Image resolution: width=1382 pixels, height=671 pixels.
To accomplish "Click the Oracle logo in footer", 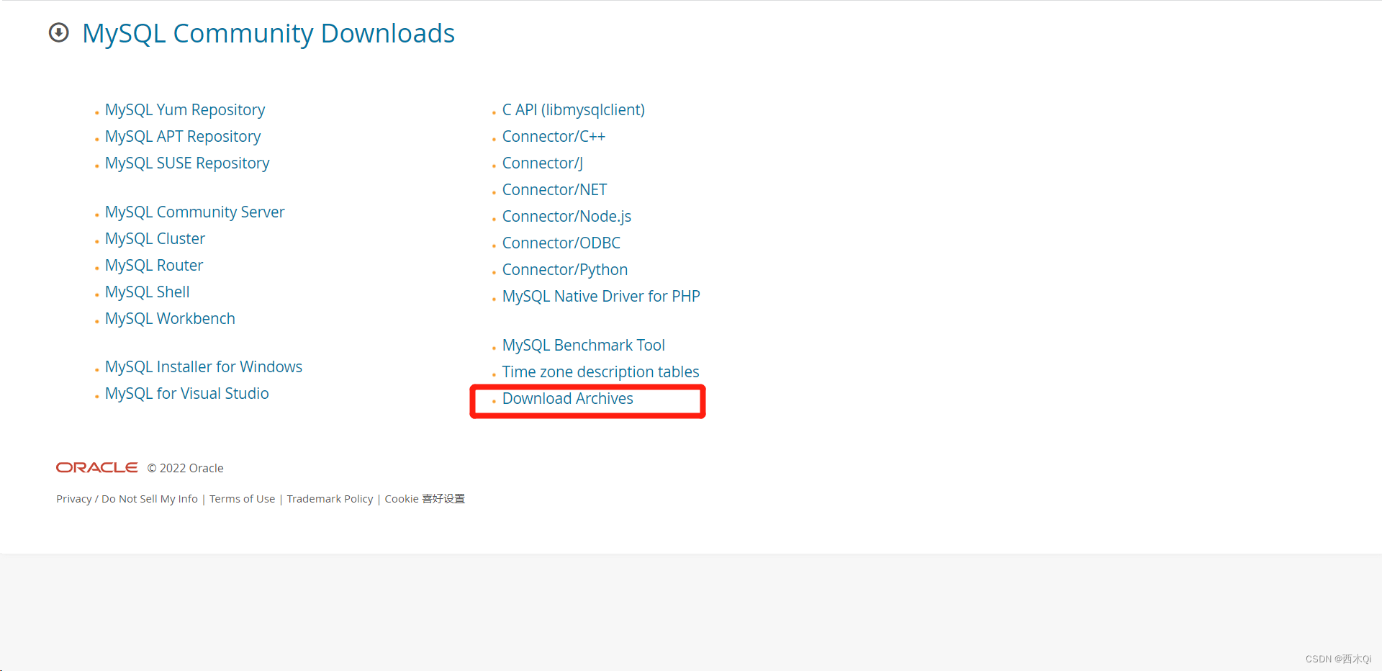I will (97, 468).
